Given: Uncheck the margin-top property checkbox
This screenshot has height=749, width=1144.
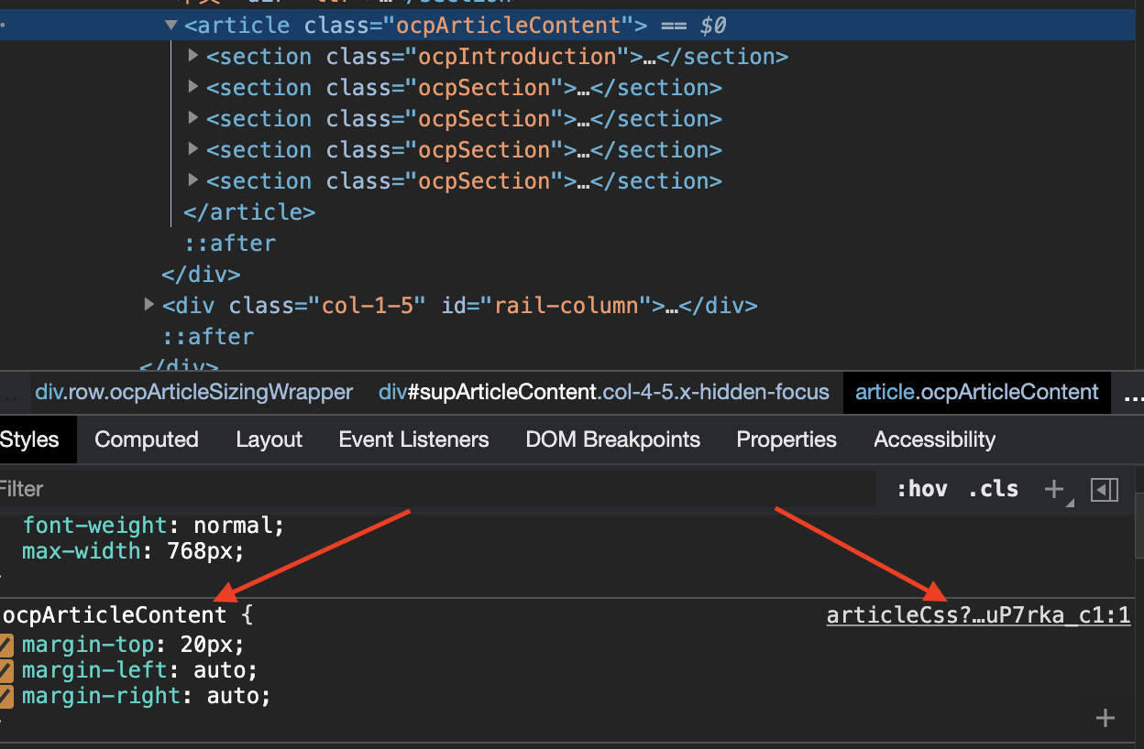Looking at the screenshot, I should point(6,645).
